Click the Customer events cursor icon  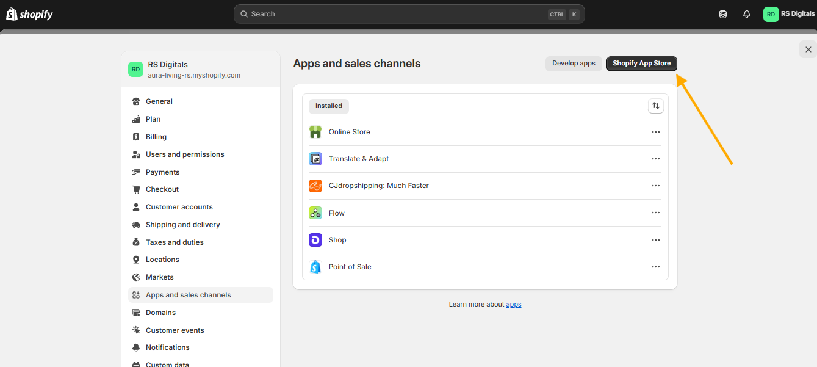(x=136, y=330)
